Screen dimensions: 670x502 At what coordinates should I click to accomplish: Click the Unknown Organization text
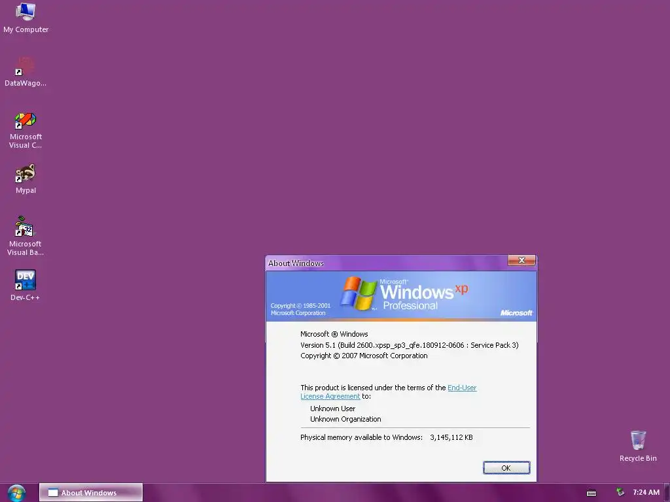pos(345,419)
